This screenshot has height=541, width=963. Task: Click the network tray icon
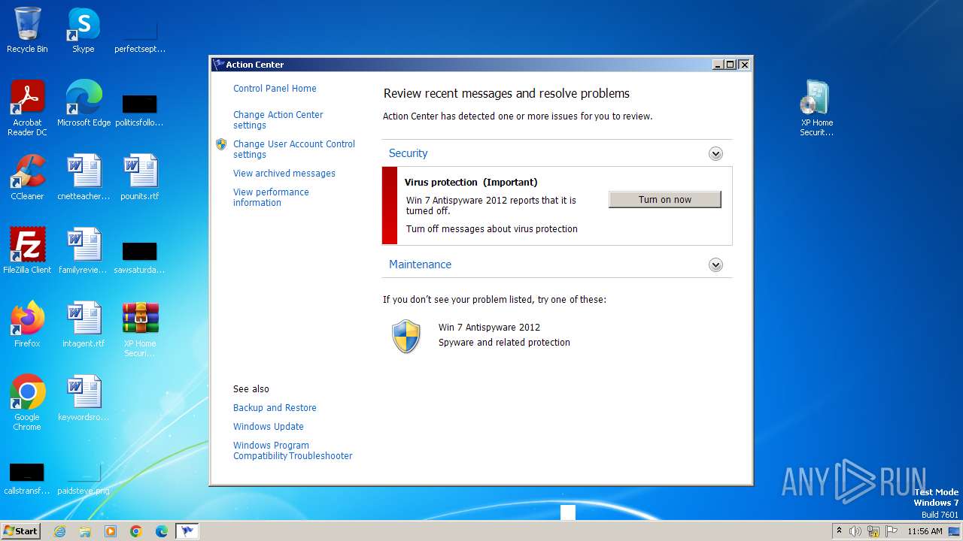pyautogui.click(x=874, y=531)
